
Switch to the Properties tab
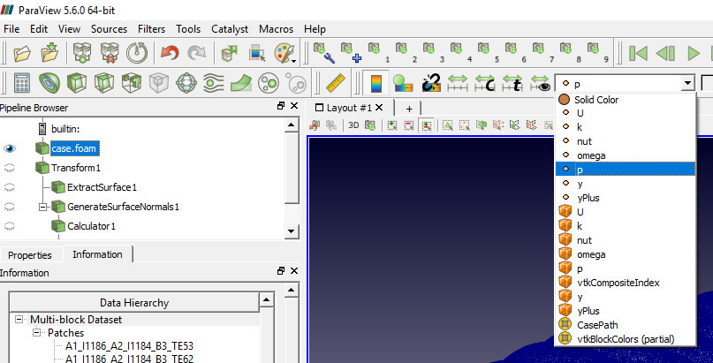(29, 255)
